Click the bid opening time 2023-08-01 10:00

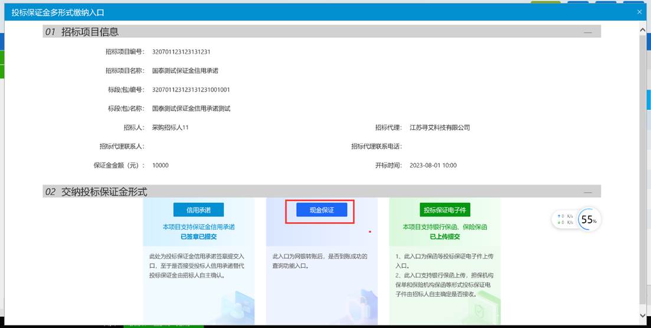[x=433, y=165]
